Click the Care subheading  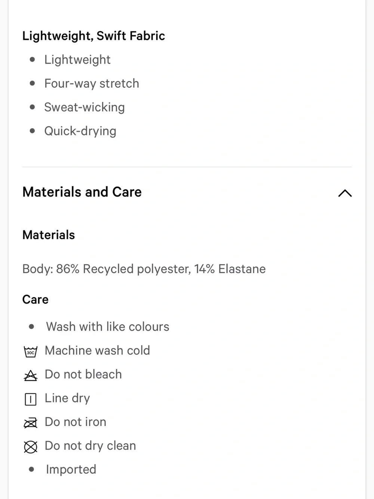pos(36,299)
